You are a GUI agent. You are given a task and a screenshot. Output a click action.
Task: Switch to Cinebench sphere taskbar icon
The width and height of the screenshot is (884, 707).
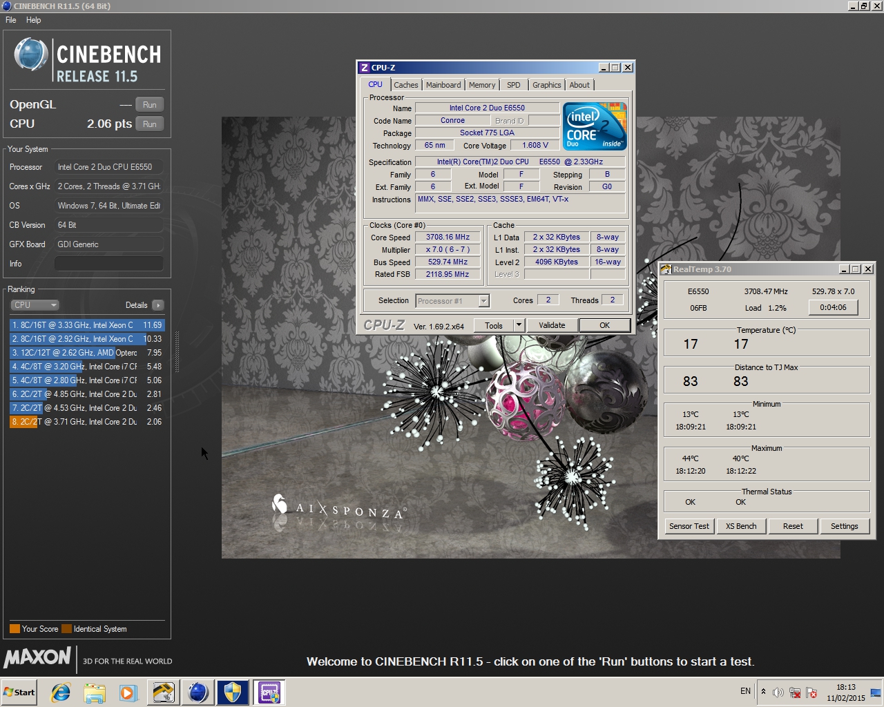tap(198, 693)
